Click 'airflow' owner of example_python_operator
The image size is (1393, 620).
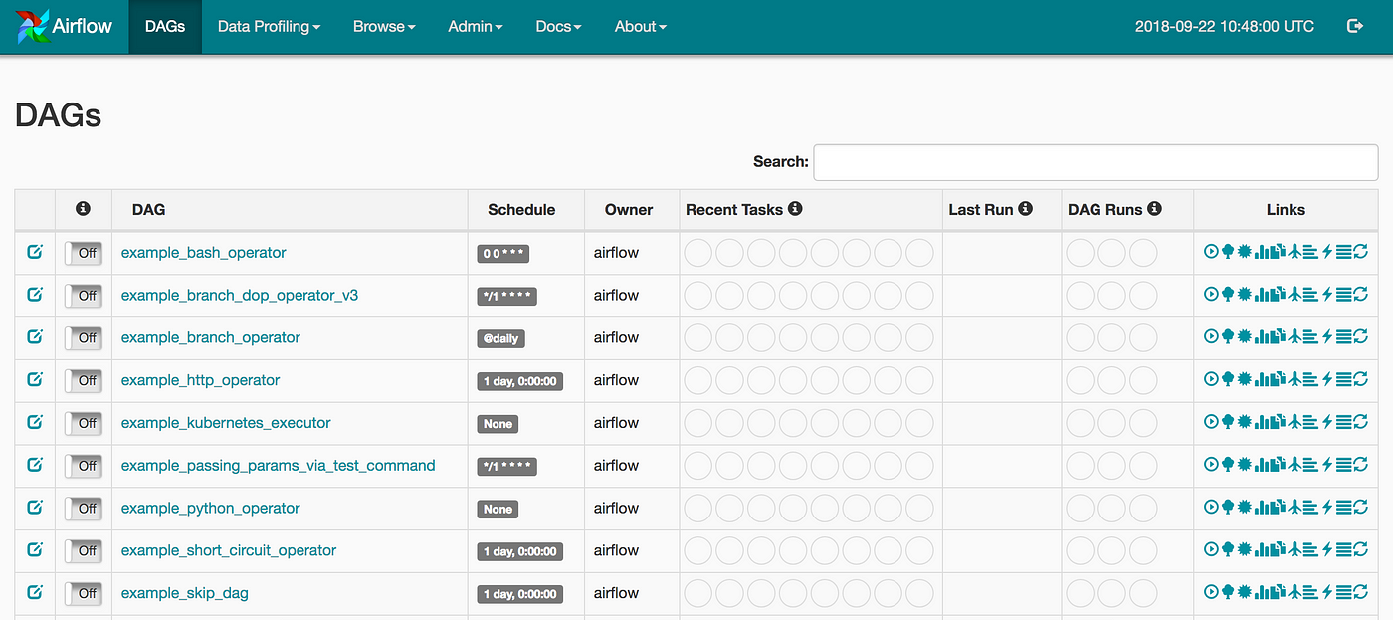616,508
